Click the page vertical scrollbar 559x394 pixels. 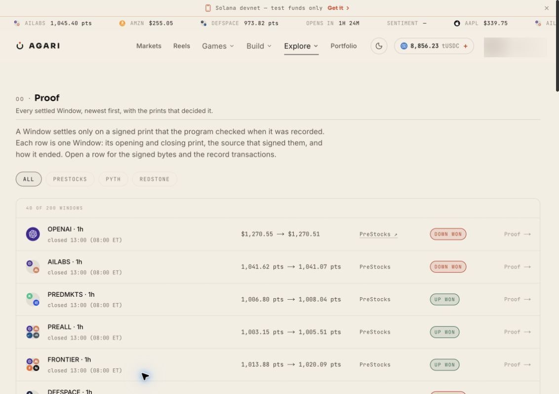(x=557, y=46)
